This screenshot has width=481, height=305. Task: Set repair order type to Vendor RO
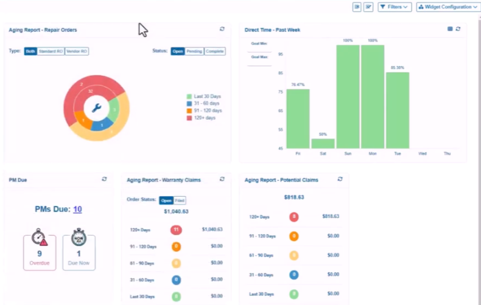(x=77, y=52)
